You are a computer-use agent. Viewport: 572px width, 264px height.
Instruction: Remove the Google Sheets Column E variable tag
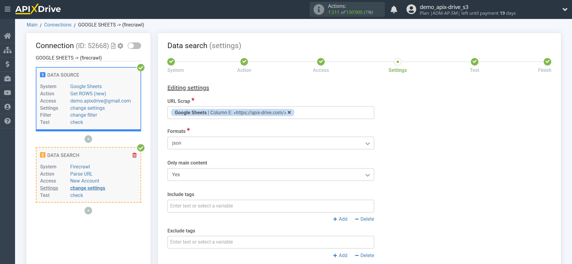tap(289, 112)
